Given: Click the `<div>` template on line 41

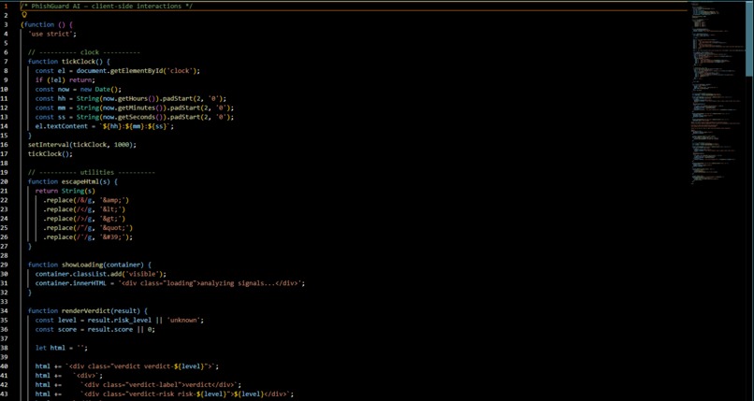Looking at the screenshot, I should [88, 376].
